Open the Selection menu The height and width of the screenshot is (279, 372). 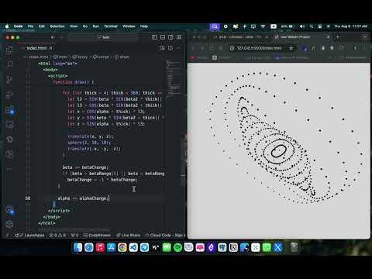(57, 26)
